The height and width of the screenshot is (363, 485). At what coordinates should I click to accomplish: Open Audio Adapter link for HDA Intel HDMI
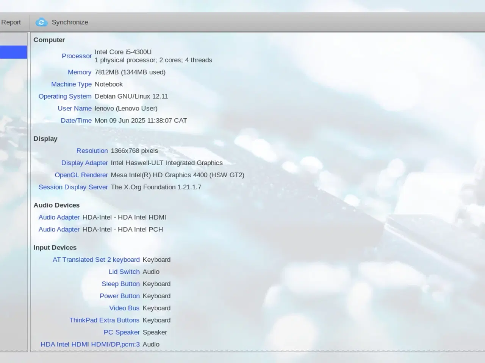click(x=59, y=217)
